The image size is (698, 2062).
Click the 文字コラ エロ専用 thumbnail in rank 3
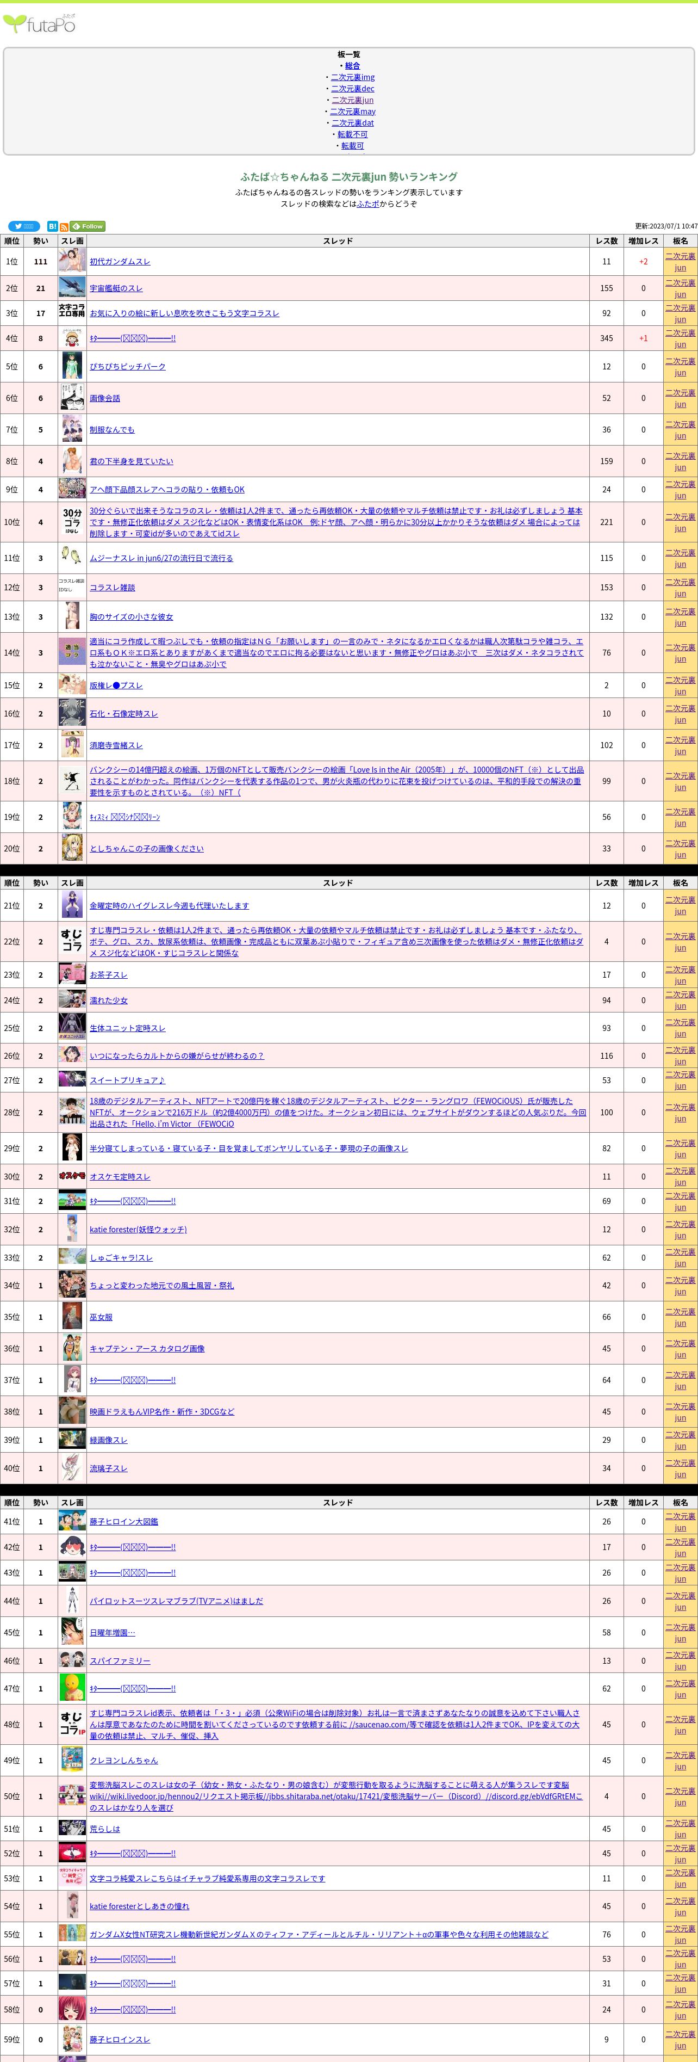coord(72,311)
